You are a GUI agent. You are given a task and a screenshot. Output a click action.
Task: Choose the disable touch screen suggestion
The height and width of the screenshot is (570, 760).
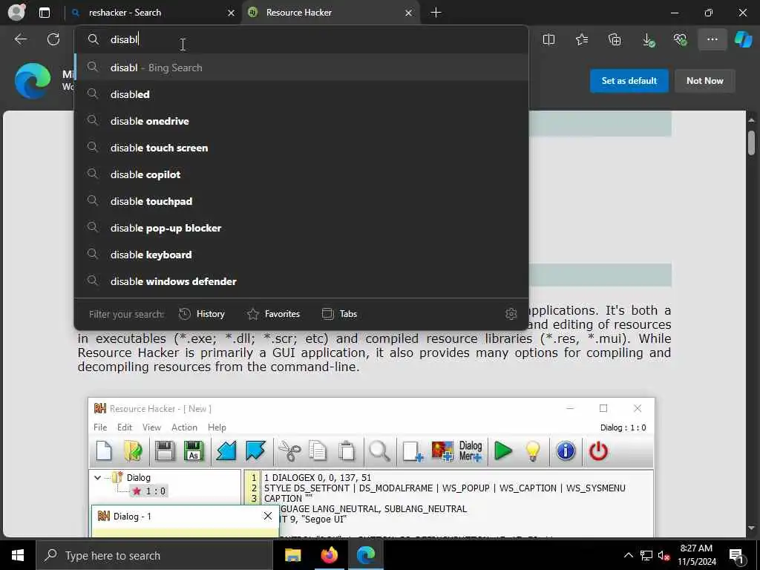[x=301, y=148]
